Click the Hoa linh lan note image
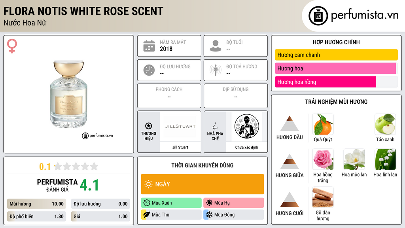The image size is (405, 228). tap(385, 159)
